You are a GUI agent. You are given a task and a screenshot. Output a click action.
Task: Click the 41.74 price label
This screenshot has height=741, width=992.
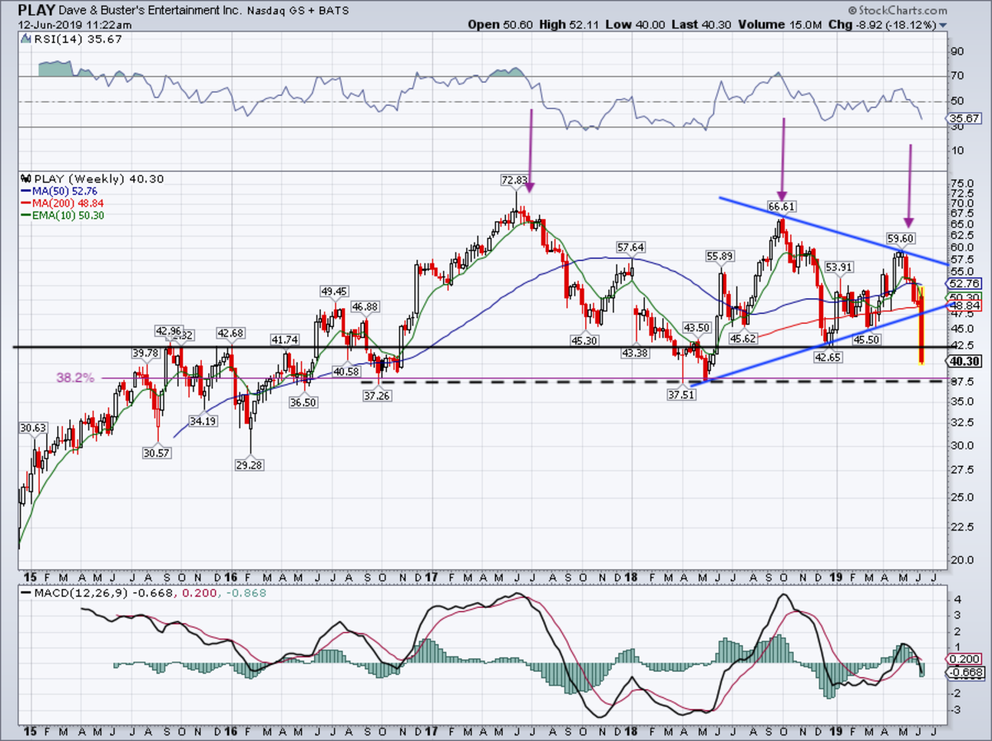(284, 340)
